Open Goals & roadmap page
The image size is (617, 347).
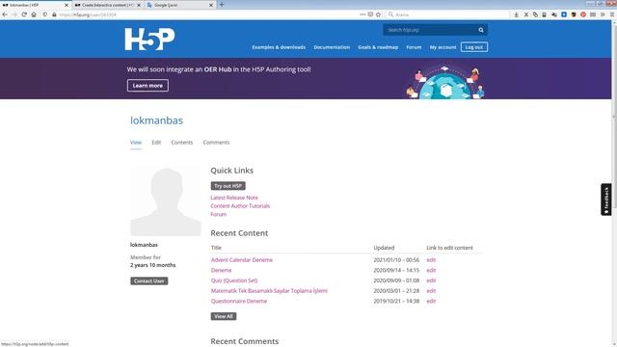(378, 47)
